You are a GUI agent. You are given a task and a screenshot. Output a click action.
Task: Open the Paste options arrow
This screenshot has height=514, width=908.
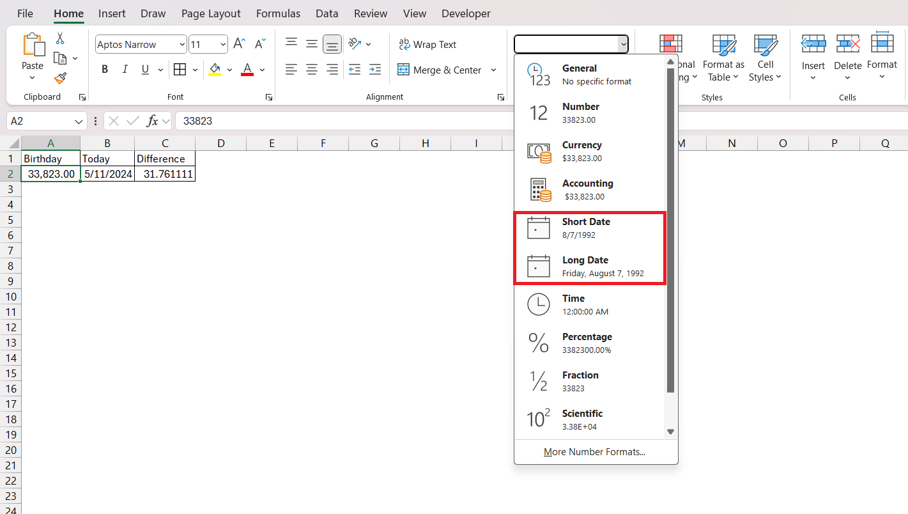(33, 78)
